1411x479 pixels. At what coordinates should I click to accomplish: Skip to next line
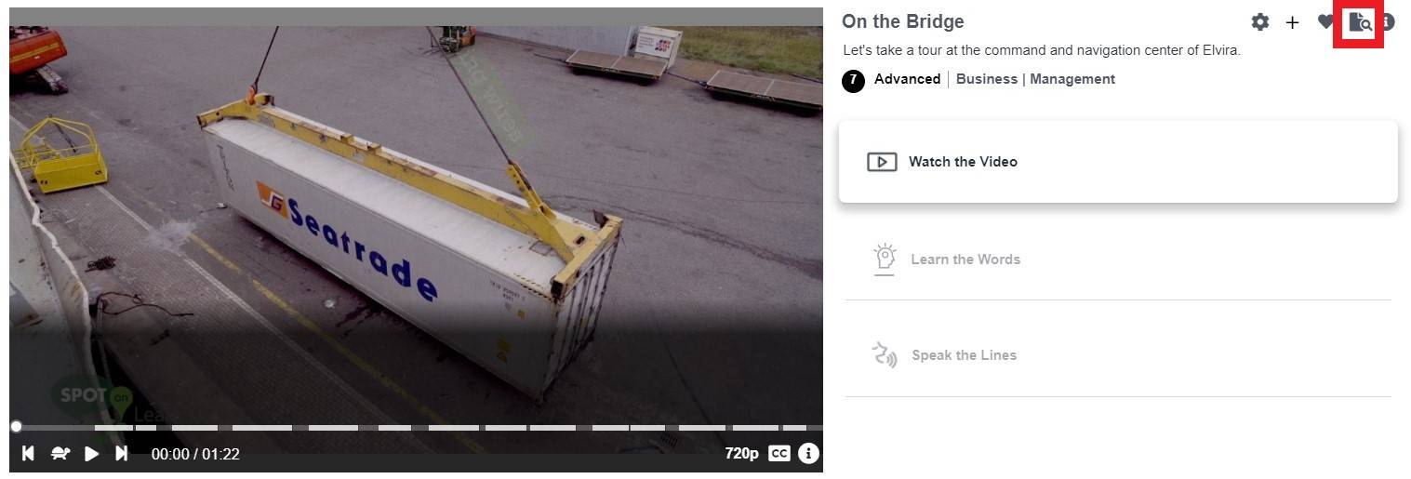(121, 453)
